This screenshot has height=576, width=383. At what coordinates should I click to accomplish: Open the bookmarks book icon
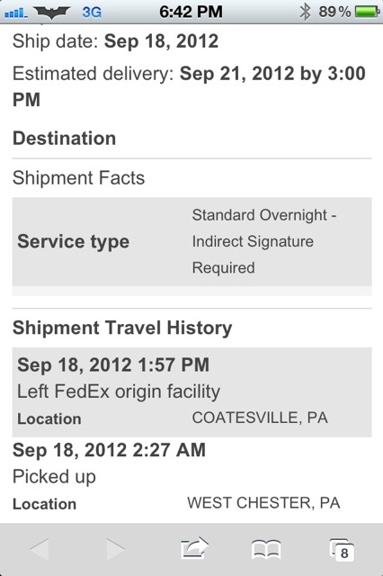tap(266, 550)
